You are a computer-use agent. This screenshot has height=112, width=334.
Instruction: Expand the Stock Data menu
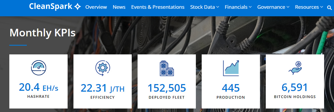205,7
